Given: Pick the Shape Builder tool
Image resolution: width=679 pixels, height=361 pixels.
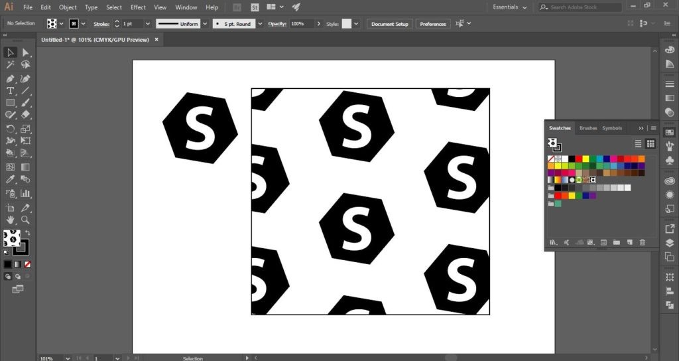Looking at the screenshot, I should pyautogui.click(x=10, y=153).
